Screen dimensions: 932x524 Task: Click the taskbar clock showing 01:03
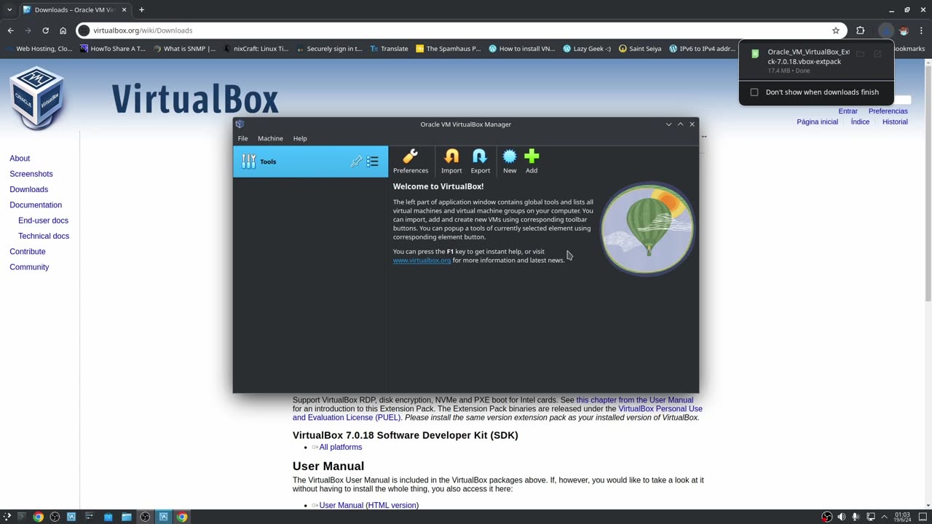(x=902, y=517)
